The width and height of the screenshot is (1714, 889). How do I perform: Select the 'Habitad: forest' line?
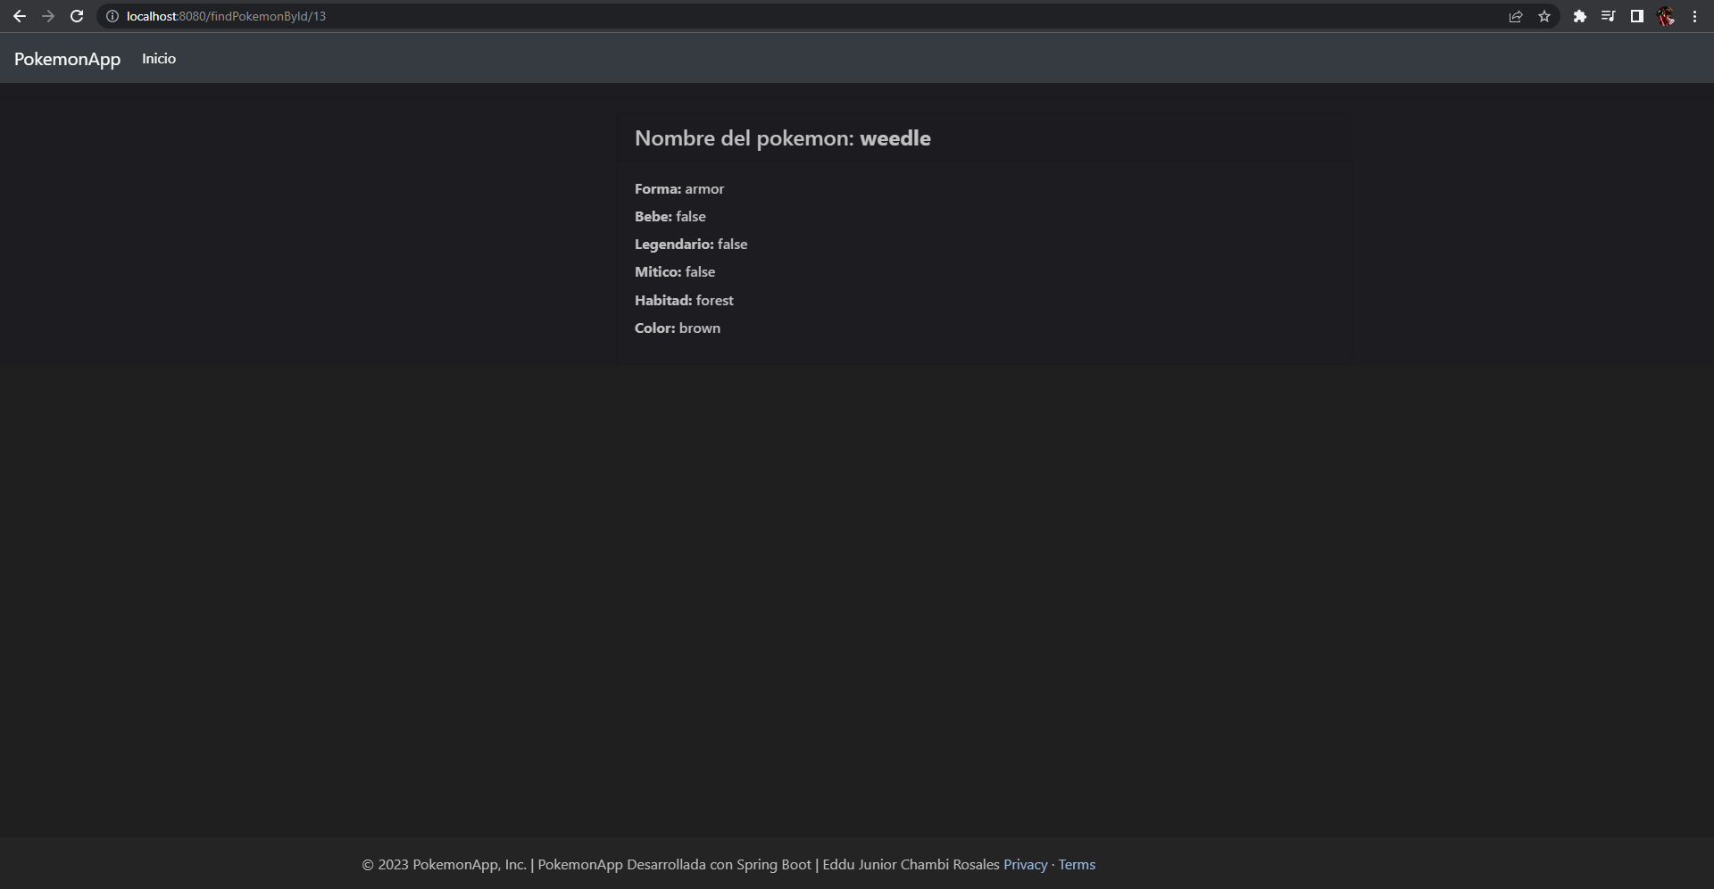[685, 301]
